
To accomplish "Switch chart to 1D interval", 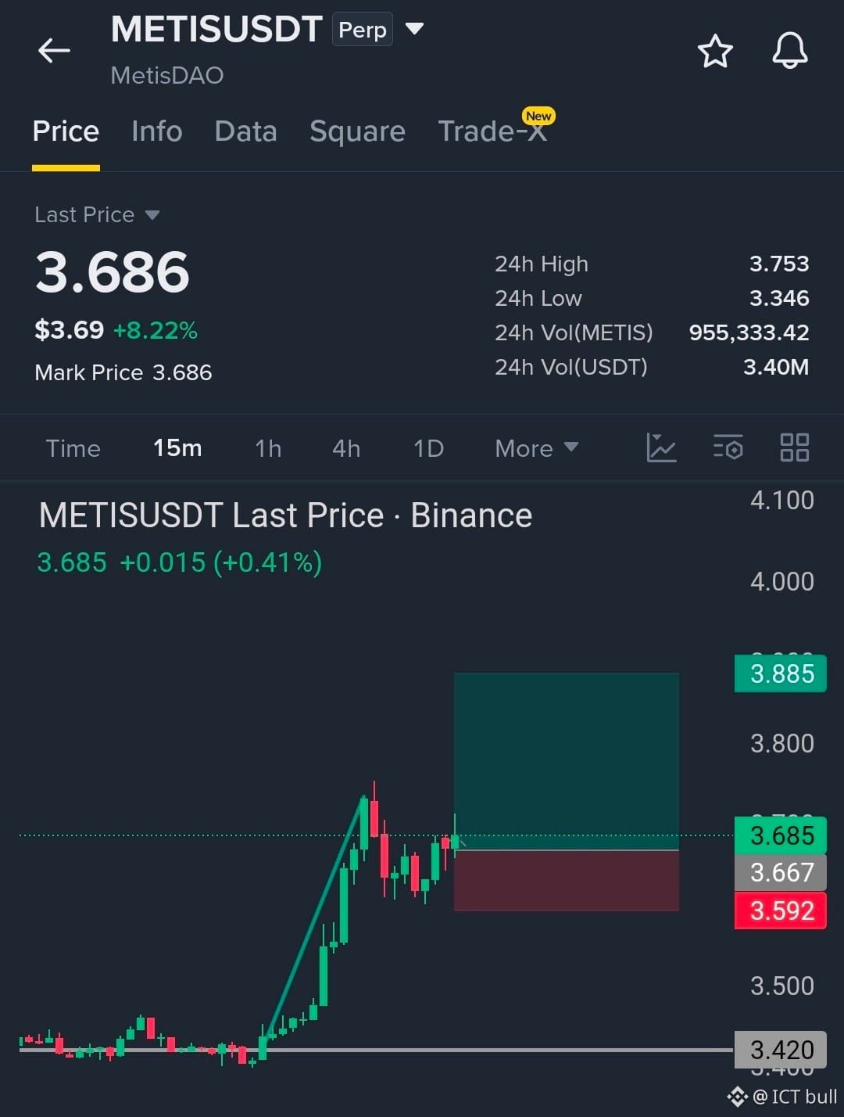I will (428, 448).
